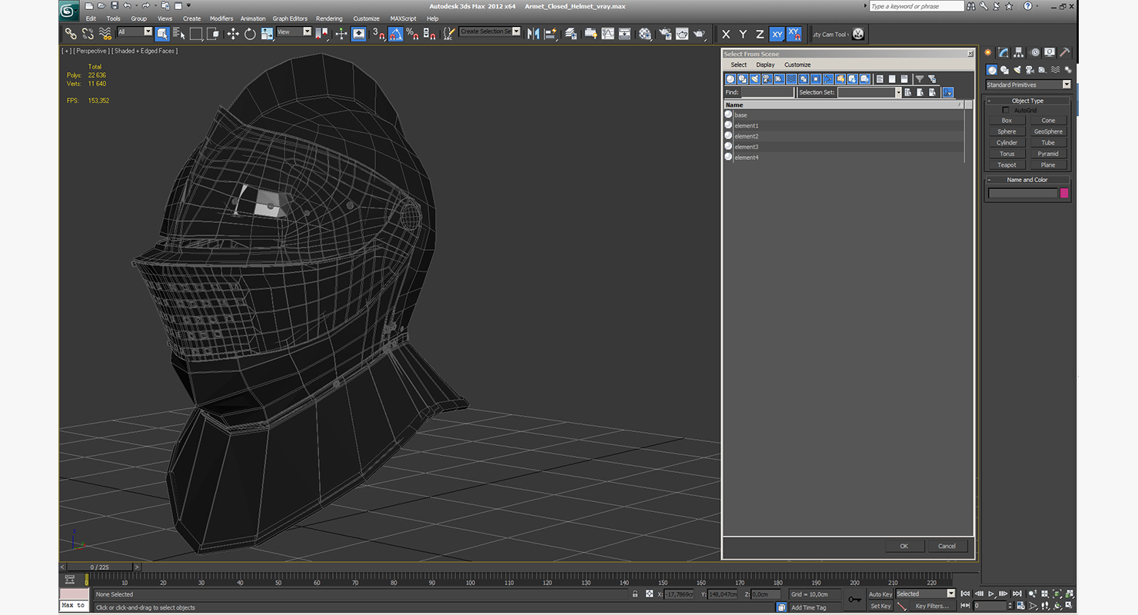Click Edit Named Selection Sets icon
The image size is (1138, 615).
pos(448,34)
